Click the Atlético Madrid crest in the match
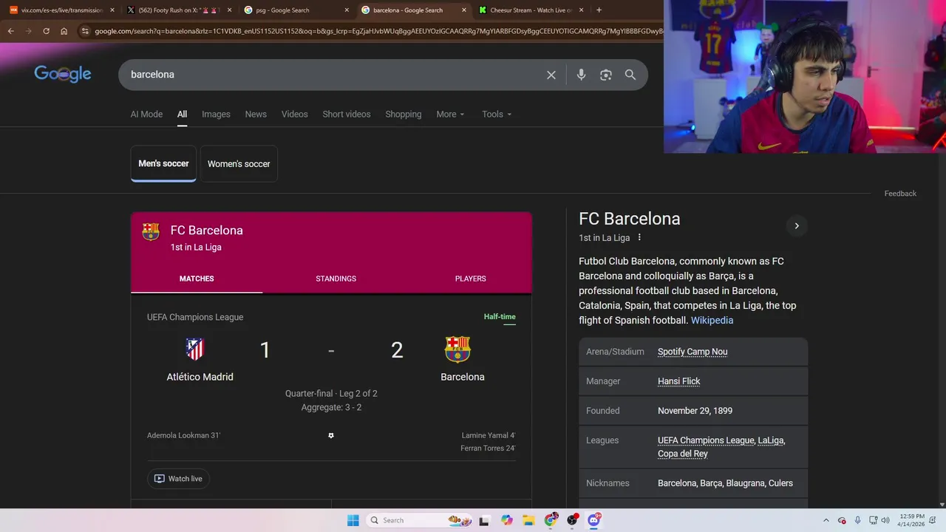Screen dimensions: 946x532 195,349
